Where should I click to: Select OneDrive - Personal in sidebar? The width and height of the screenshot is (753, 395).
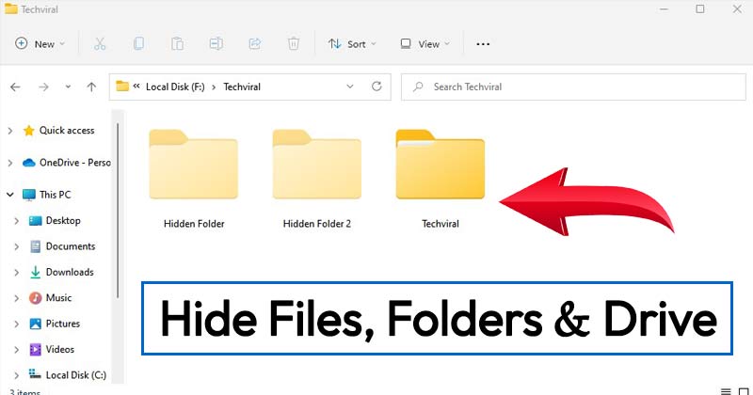67,163
